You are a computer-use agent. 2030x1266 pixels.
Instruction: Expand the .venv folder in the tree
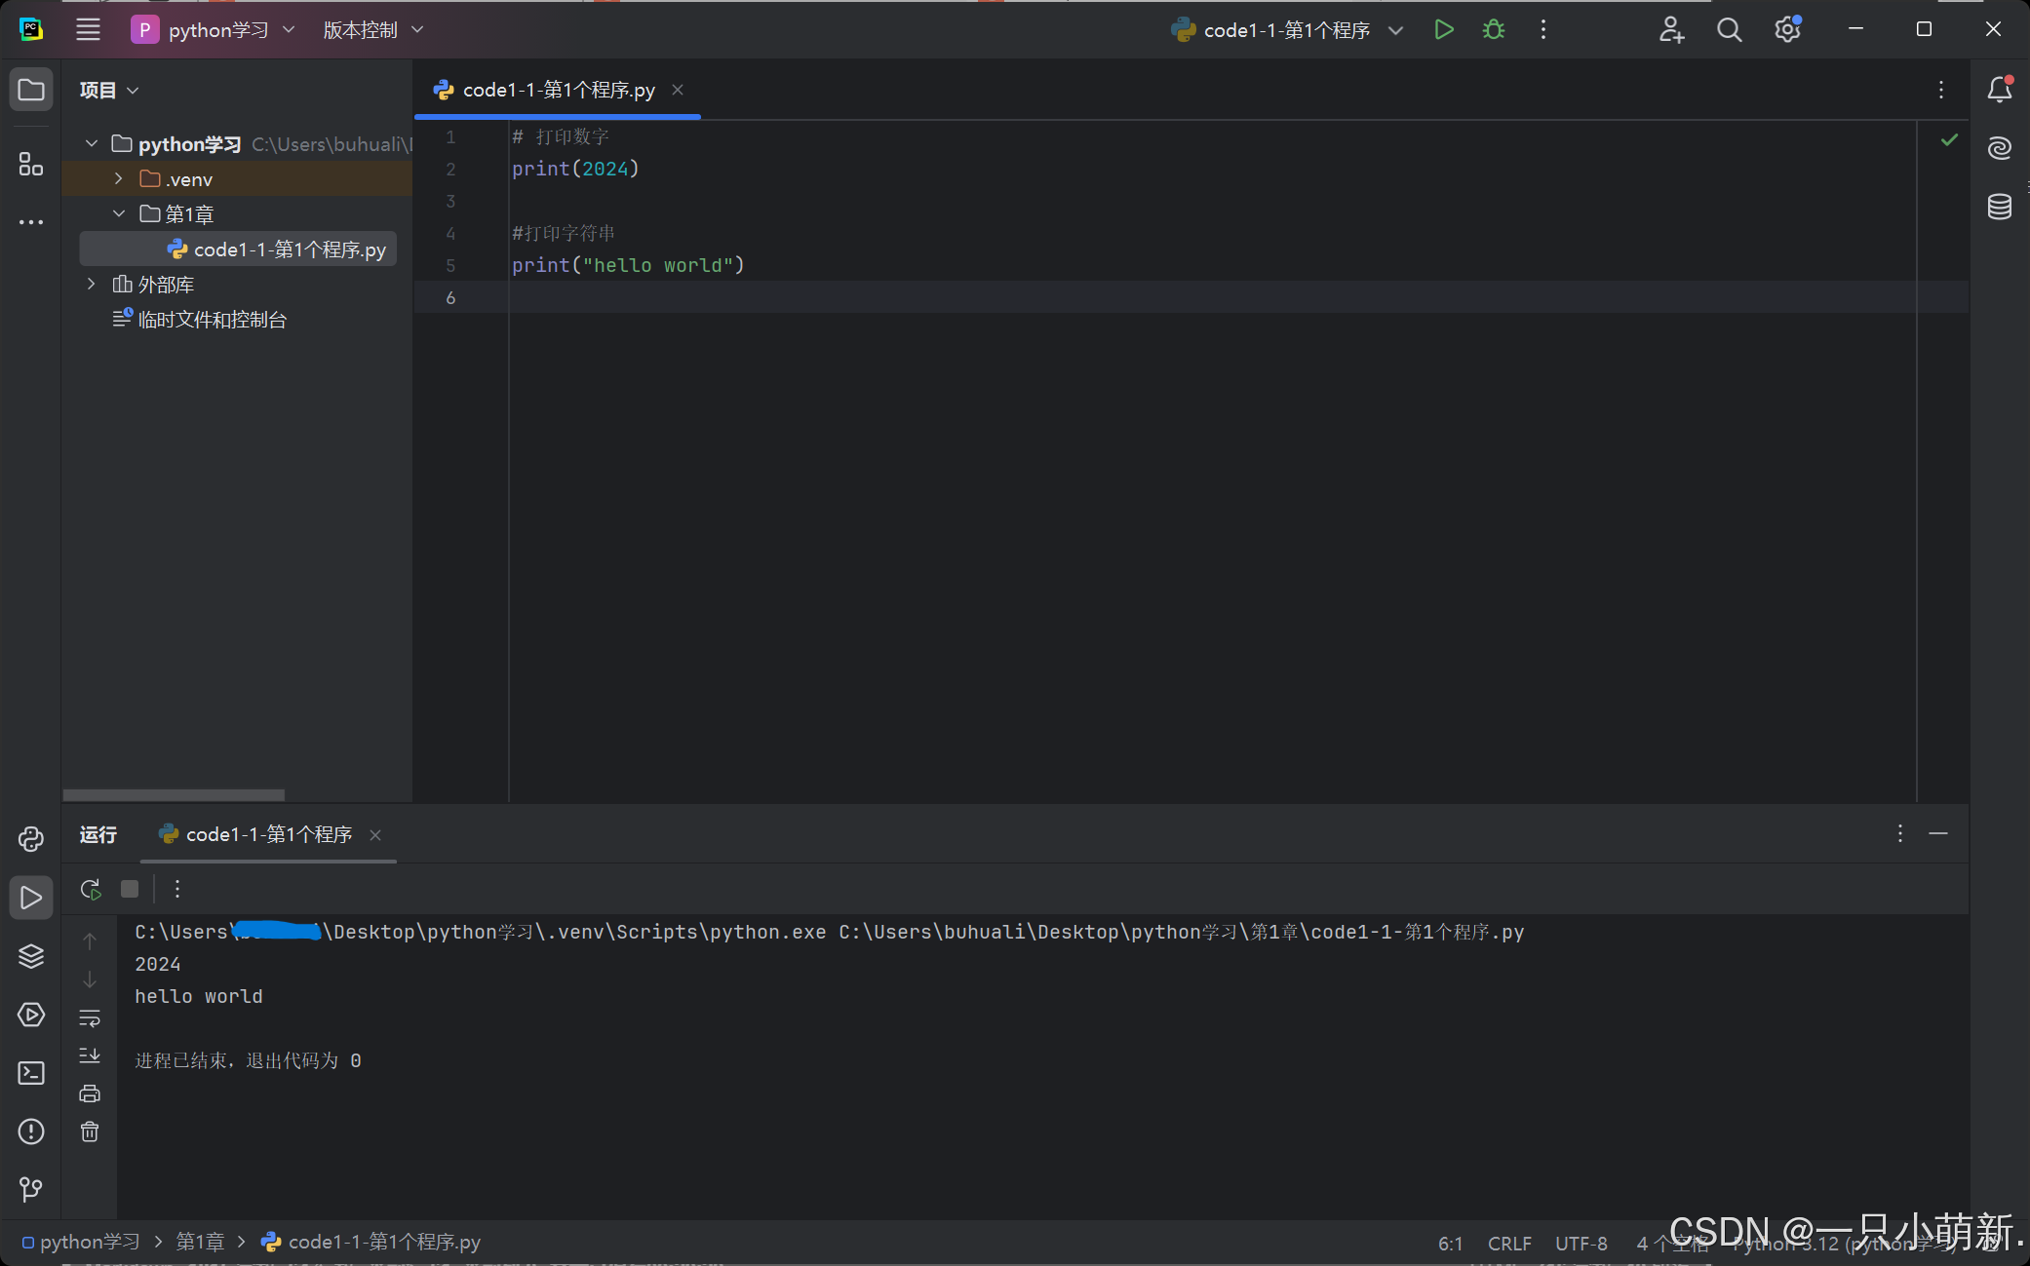point(118,179)
